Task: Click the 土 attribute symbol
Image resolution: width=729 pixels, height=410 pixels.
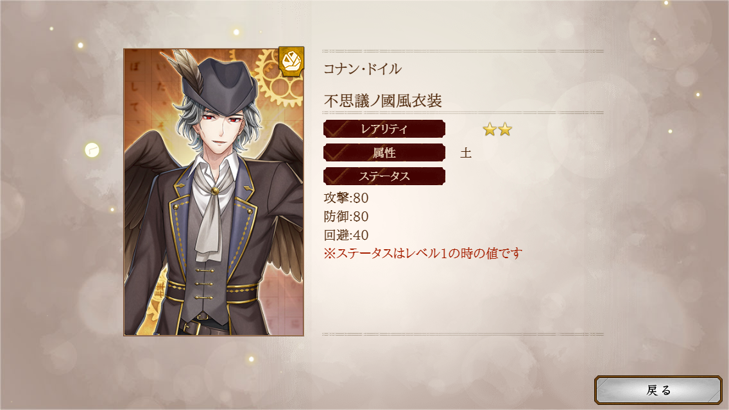Action: (x=465, y=152)
